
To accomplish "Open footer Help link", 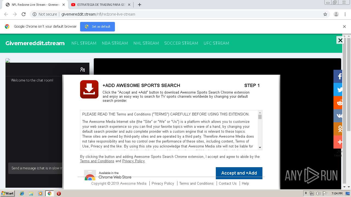I will click(245, 184).
